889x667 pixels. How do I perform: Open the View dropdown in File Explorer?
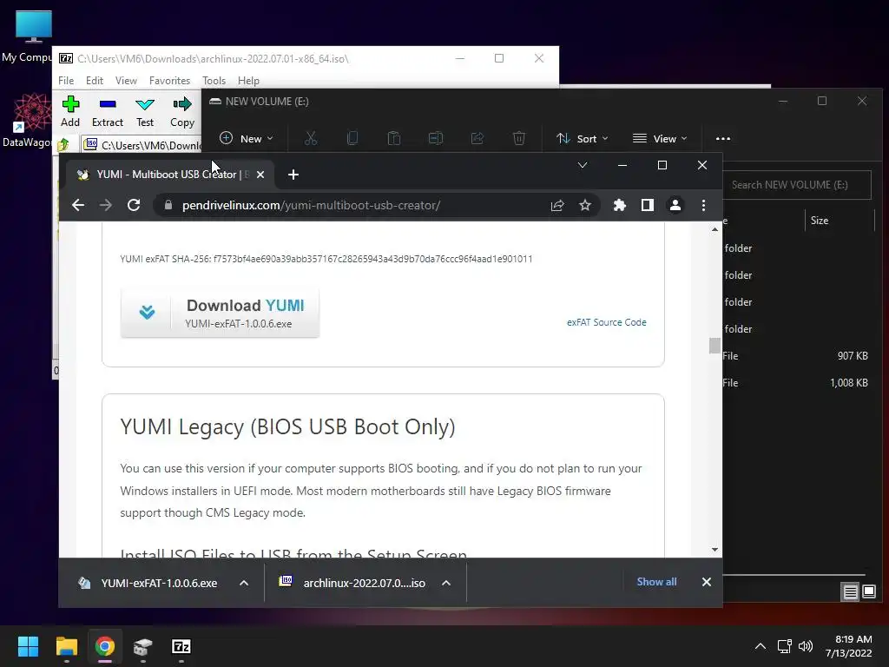tap(660, 138)
